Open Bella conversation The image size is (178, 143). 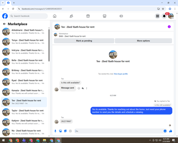coord(24,62)
